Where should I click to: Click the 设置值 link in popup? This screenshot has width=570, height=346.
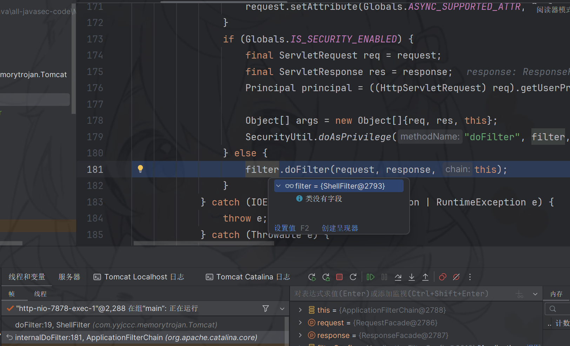tap(285, 228)
